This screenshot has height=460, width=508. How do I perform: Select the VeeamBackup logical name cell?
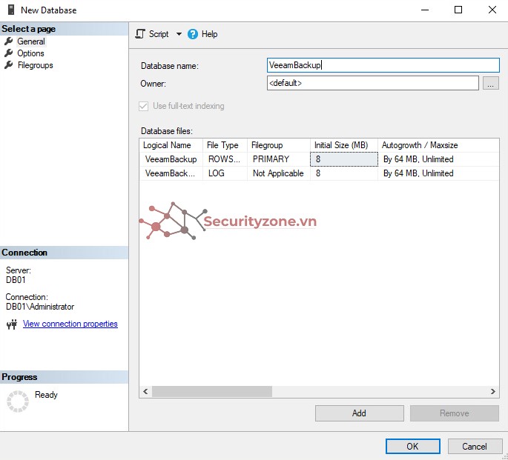pos(171,159)
